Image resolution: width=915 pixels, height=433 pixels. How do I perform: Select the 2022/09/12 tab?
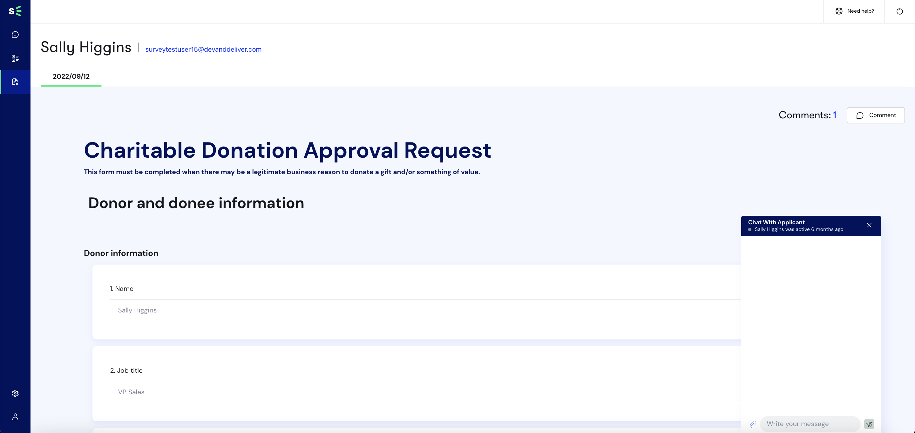coord(71,76)
